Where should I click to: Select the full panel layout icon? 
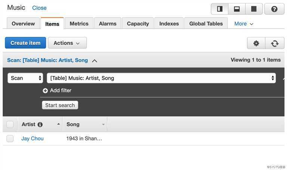[254, 9]
